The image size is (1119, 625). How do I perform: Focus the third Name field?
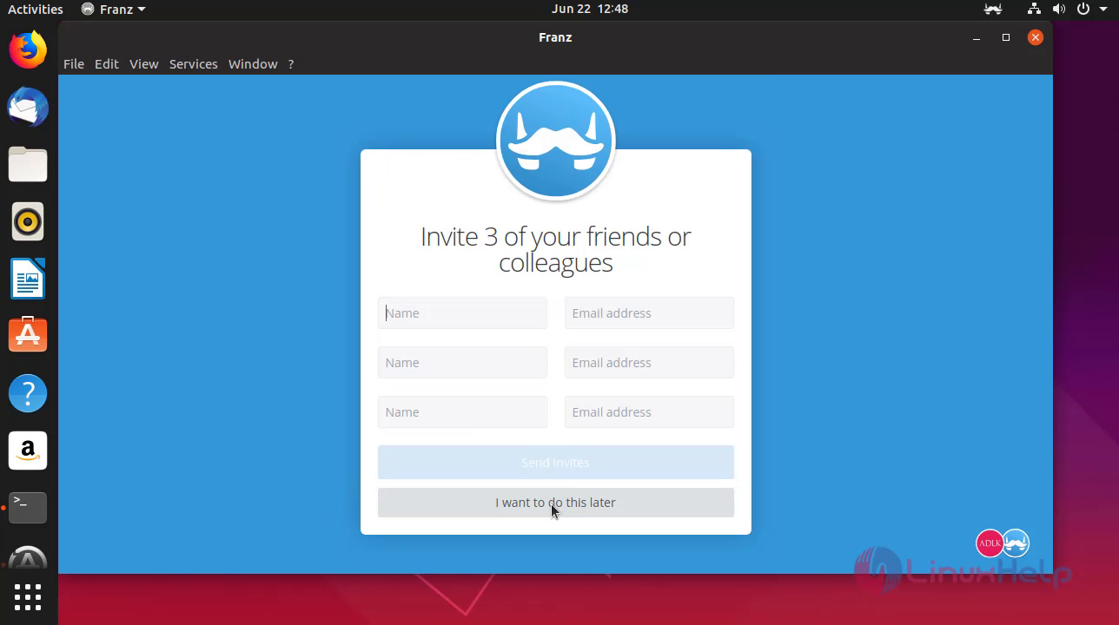click(x=462, y=412)
